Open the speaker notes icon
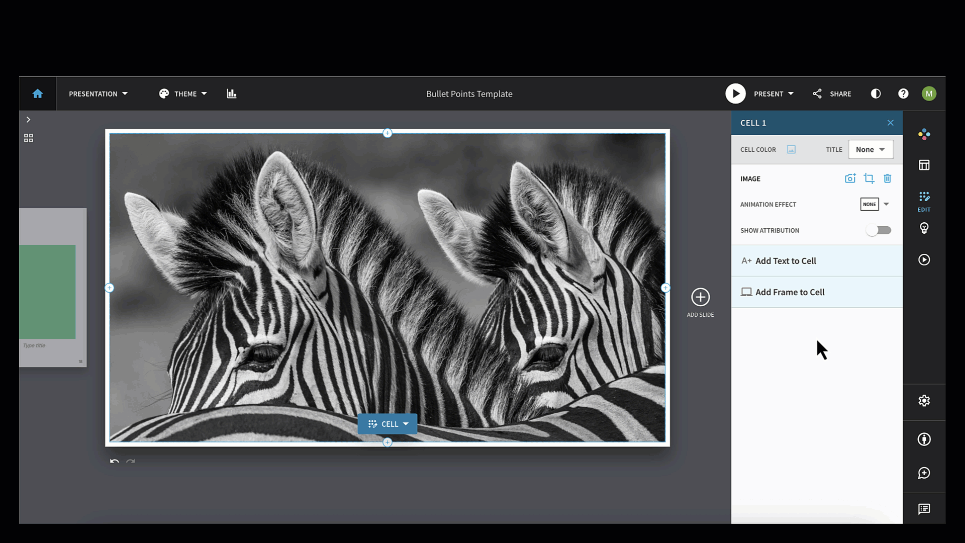 (x=924, y=509)
